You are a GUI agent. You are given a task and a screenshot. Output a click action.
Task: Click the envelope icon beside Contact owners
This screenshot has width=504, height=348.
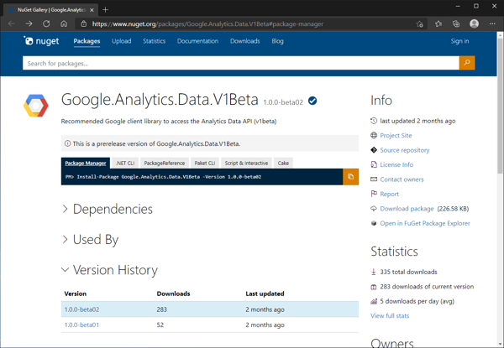point(374,179)
